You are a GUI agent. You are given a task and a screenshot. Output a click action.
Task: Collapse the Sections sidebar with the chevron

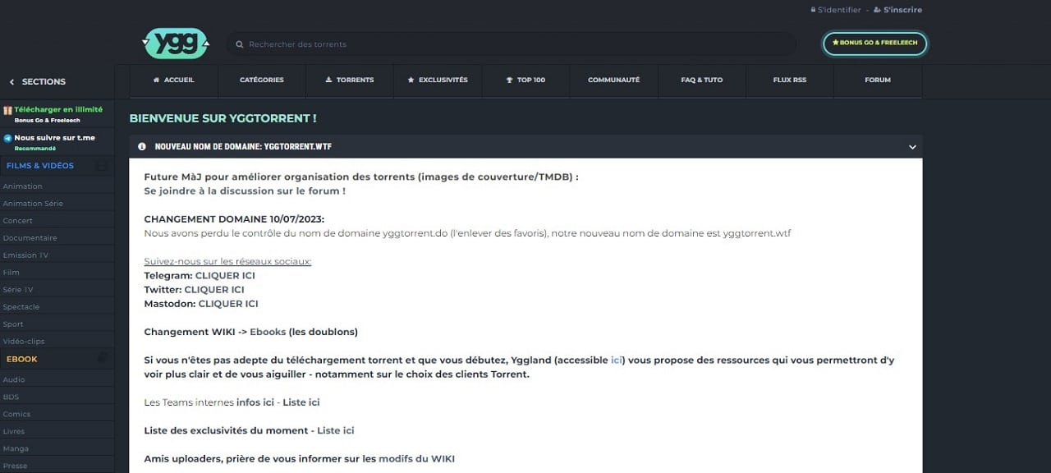click(11, 82)
